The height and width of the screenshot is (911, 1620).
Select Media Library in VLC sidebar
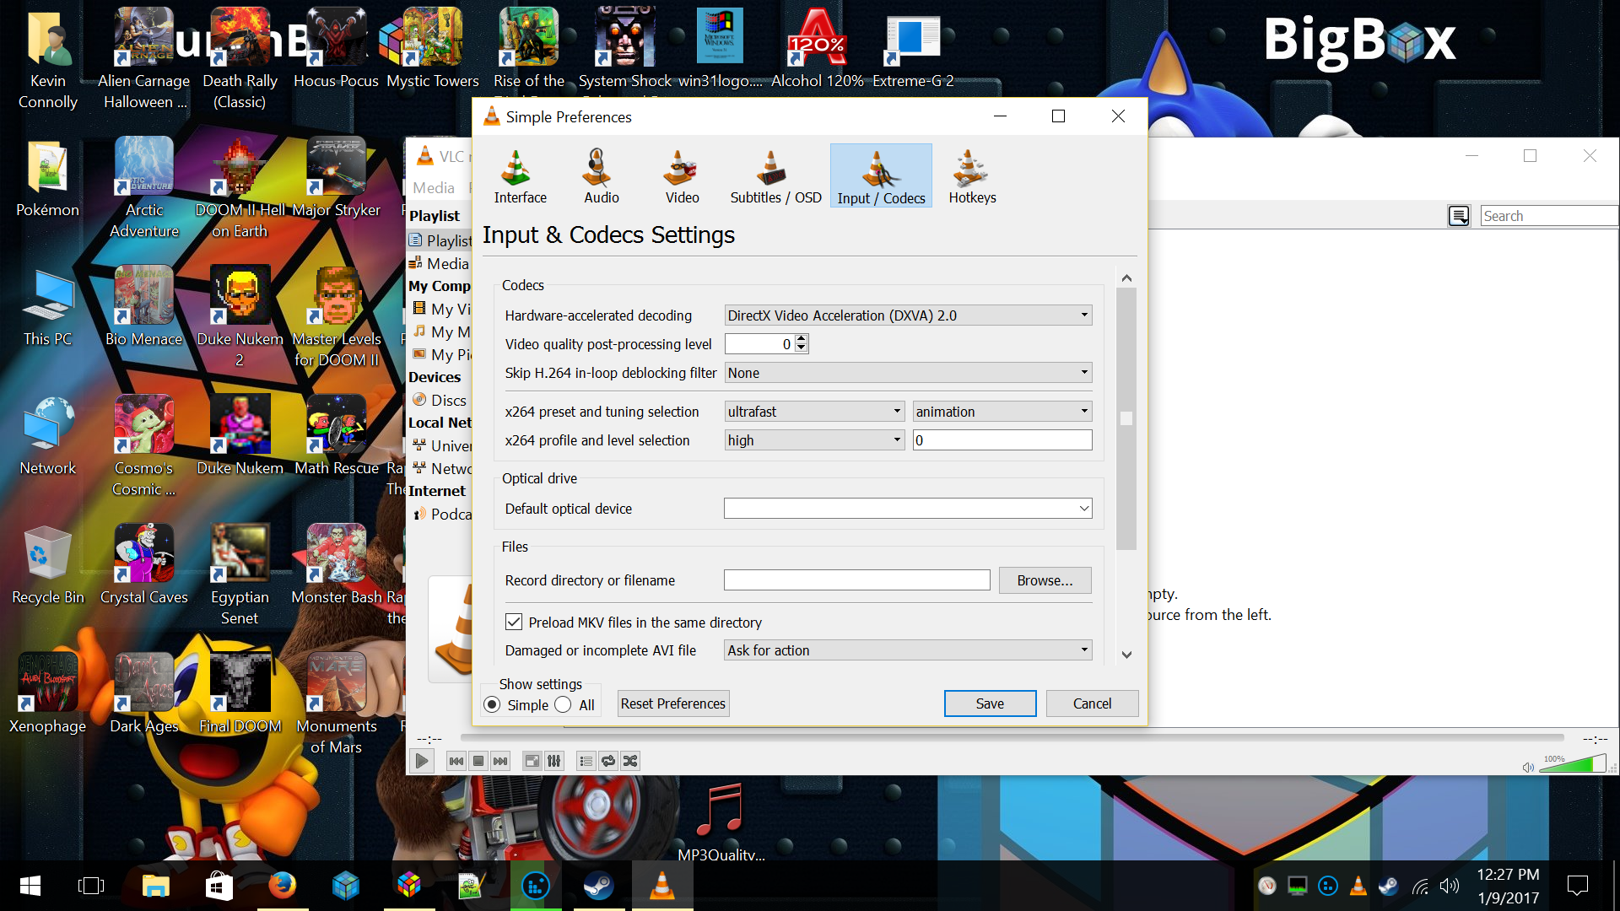439,263
